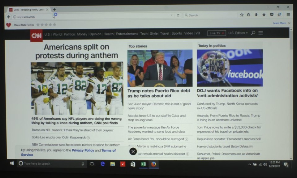Image resolution: width=297 pixels, height=178 pixels.
Task: Give Firefox a five-star rating
Action: pyautogui.click(x=54, y=25)
